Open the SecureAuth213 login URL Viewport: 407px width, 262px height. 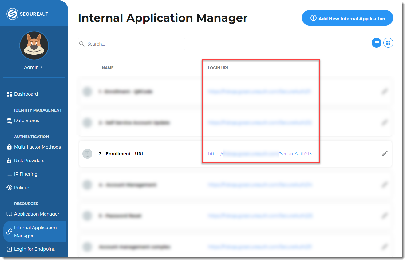(260, 153)
